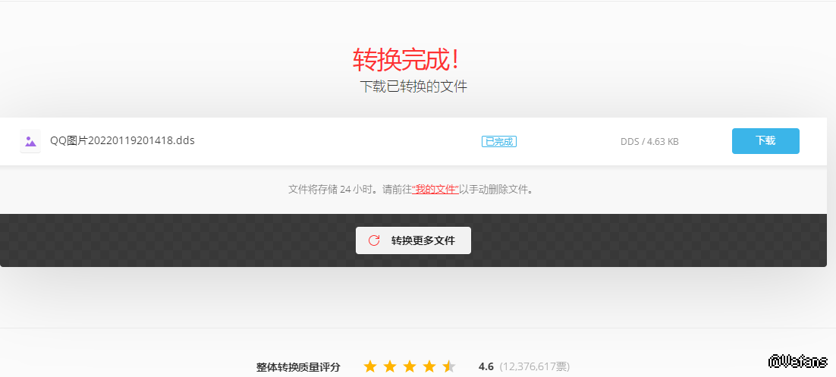836x377 pixels.
Task: Click the 转换更多文件 button label
Action: (423, 240)
